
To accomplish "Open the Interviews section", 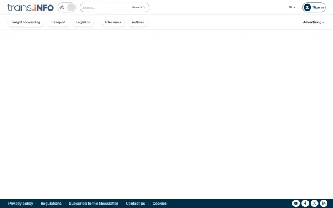I will point(113,22).
